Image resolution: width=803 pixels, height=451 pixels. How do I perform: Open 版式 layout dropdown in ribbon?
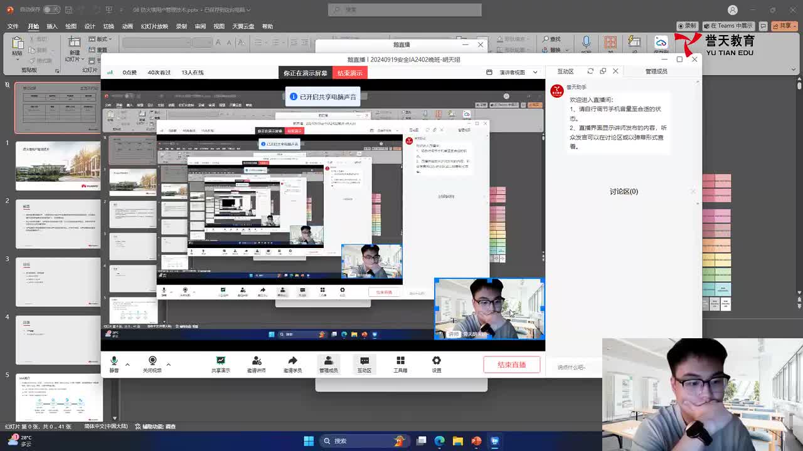coord(101,39)
